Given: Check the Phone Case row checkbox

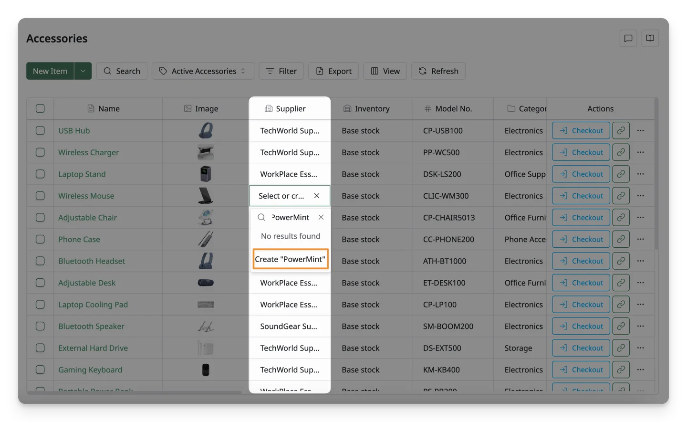Looking at the screenshot, I should (x=40, y=239).
